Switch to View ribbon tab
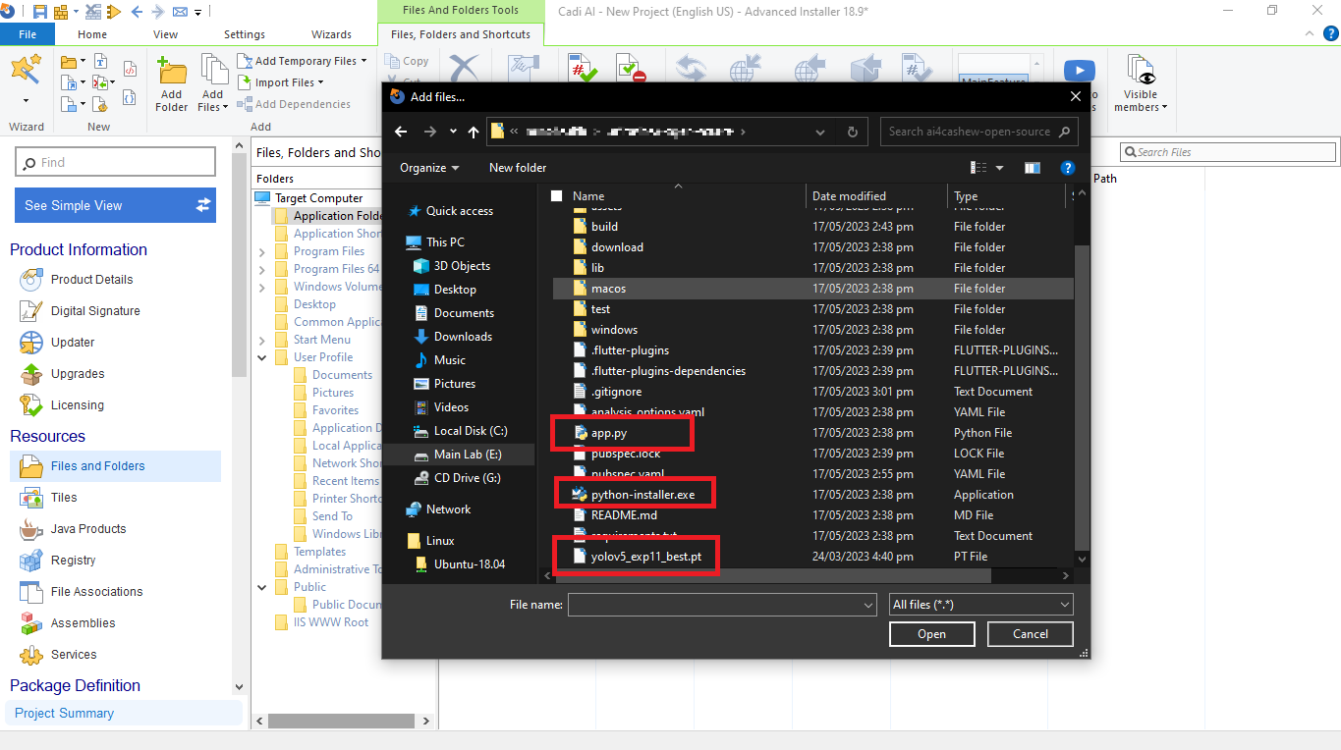 click(166, 34)
